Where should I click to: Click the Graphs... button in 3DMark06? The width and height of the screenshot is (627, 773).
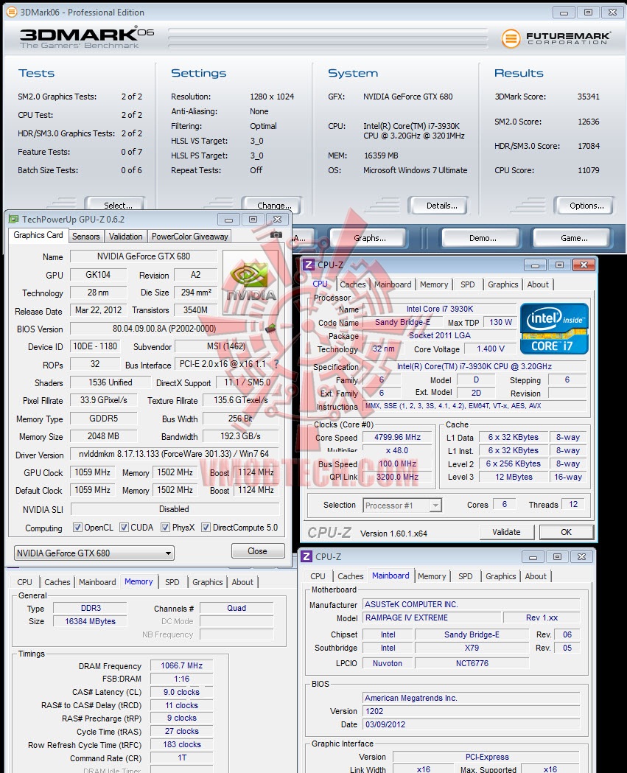coord(369,238)
